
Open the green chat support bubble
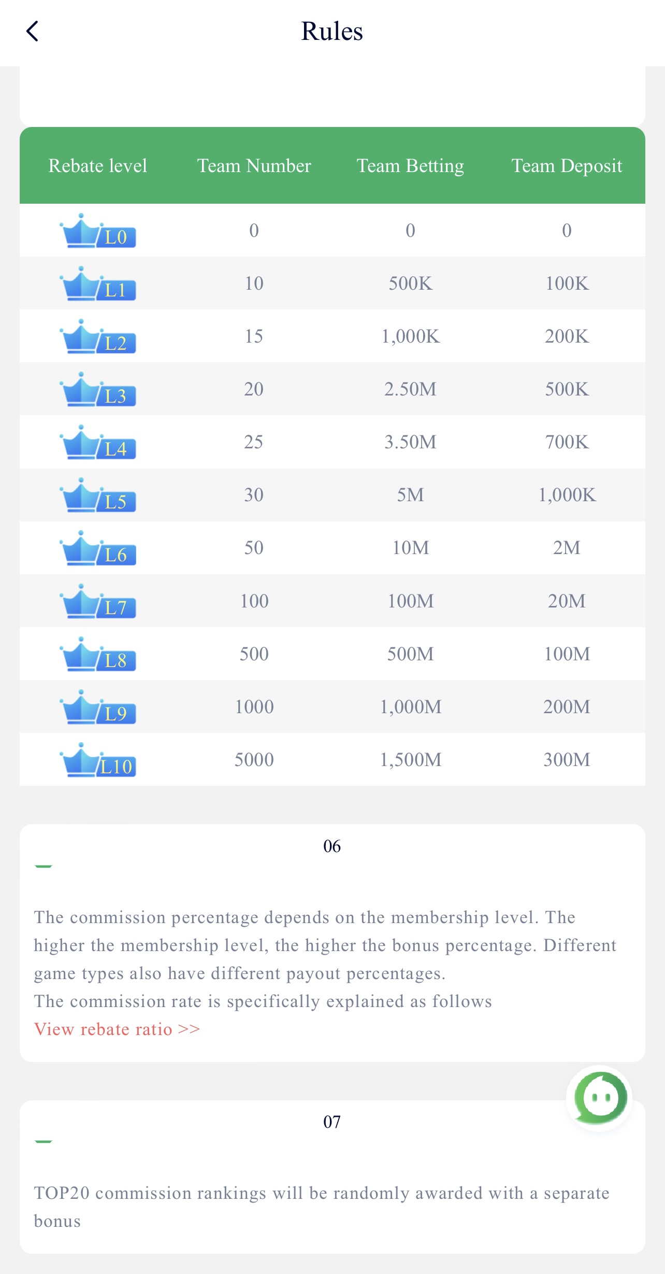point(600,1098)
